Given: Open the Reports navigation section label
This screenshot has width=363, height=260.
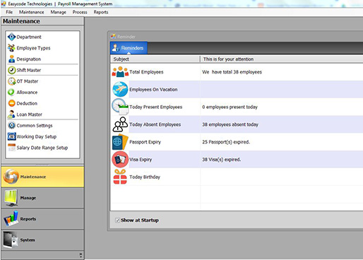Looking at the screenshot, I should pyautogui.click(x=28, y=219).
